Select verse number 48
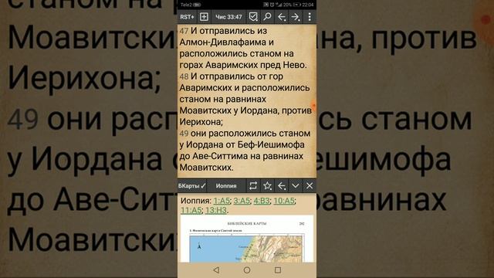 click(184, 76)
